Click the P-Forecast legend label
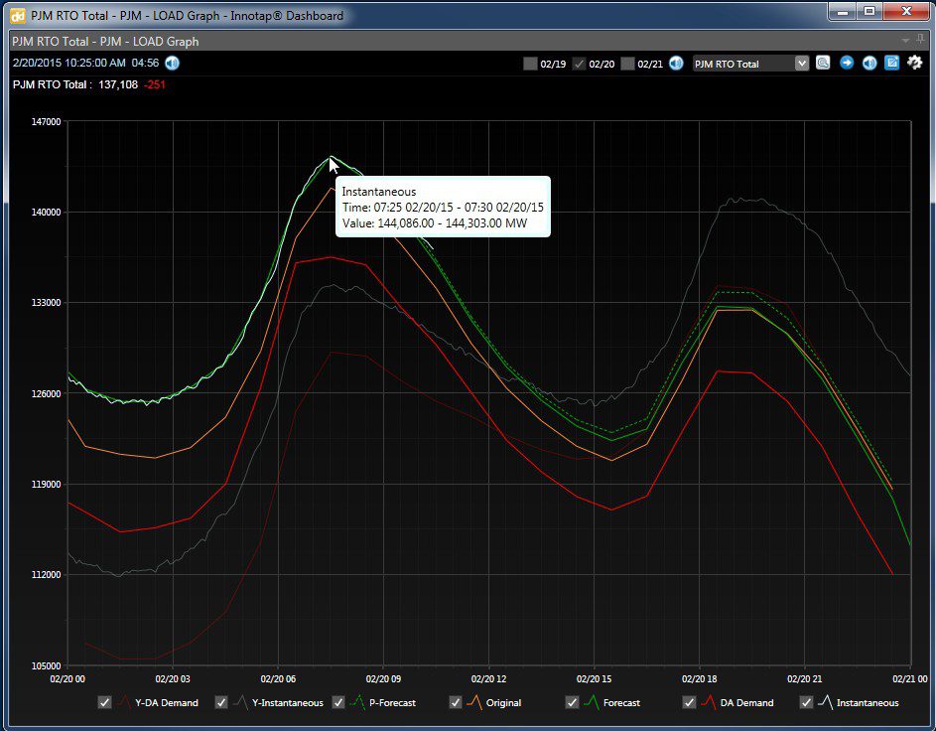The image size is (936, 731). click(x=392, y=703)
